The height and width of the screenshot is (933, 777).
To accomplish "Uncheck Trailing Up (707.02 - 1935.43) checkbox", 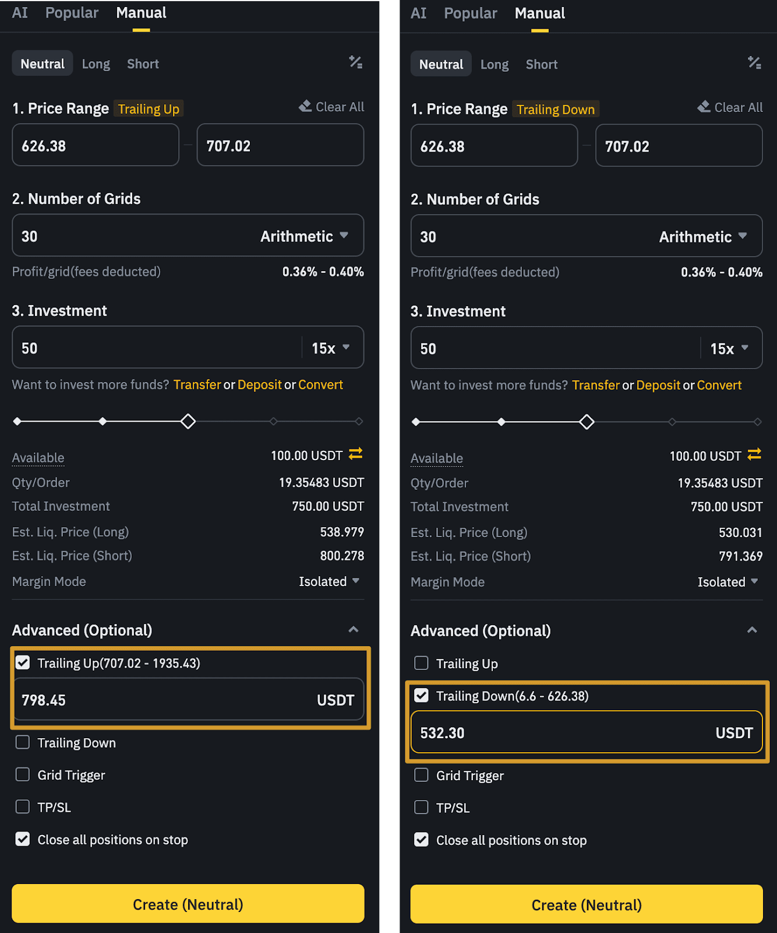I will (x=23, y=662).
